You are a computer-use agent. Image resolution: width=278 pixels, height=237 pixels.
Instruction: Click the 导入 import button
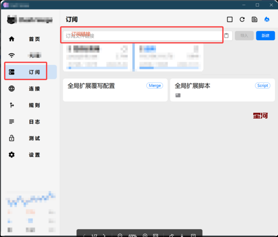(244, 36)
